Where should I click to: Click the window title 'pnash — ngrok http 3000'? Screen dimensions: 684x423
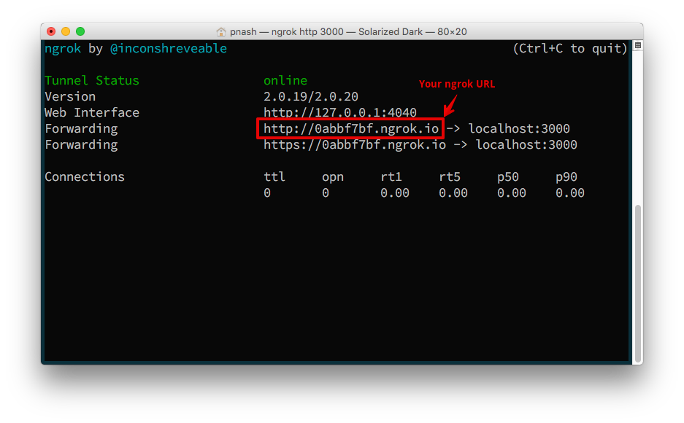287,32
